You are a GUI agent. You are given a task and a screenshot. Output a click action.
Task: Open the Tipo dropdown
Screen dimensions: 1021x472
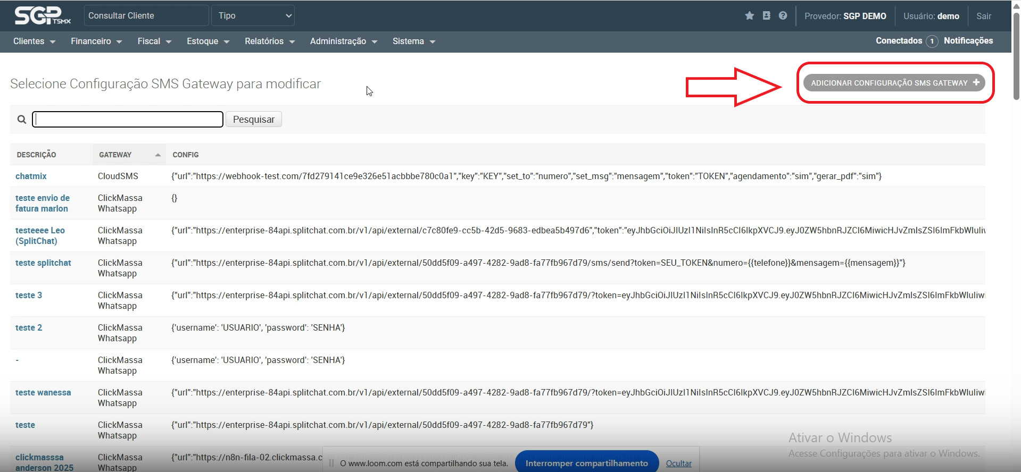click(253, 16)
